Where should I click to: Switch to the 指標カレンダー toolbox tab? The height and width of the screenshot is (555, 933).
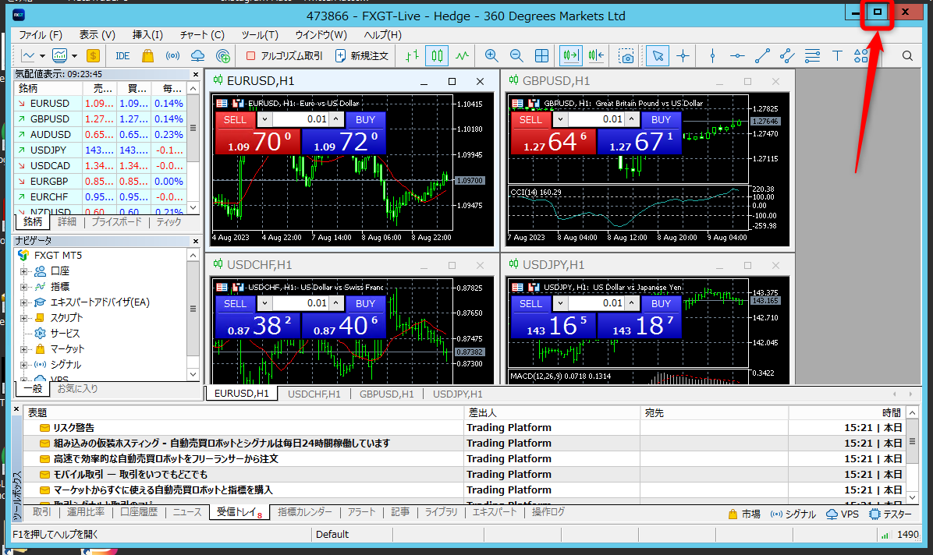[x=305, y=511]
